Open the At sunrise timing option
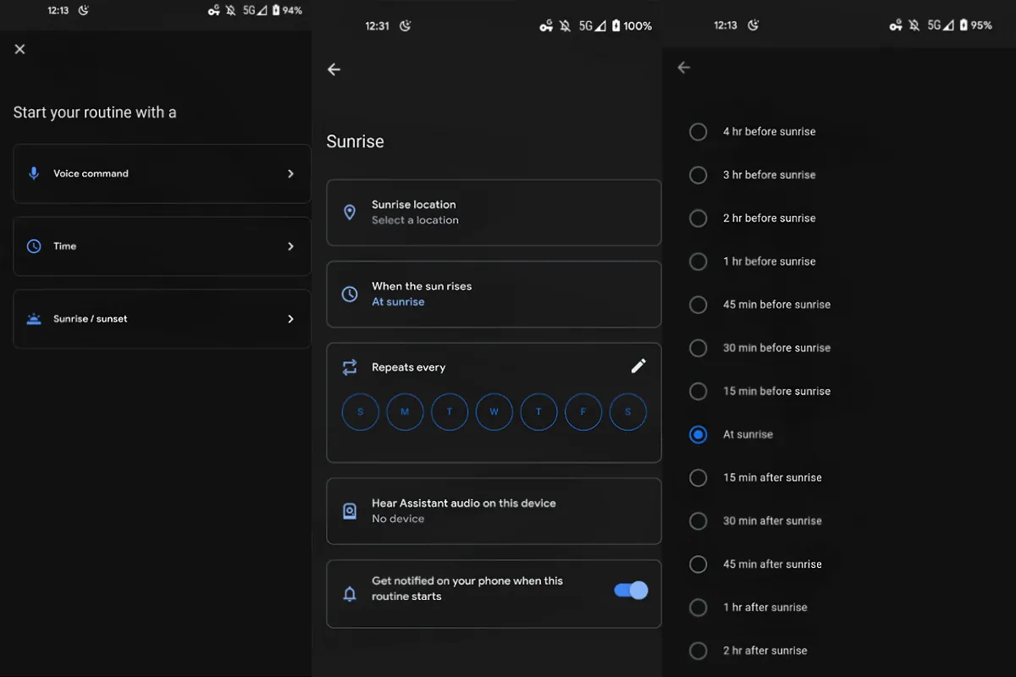 (494, 294)
